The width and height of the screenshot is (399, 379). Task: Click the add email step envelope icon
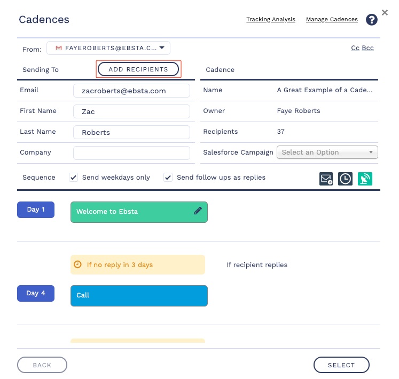(x=326, y=179)
